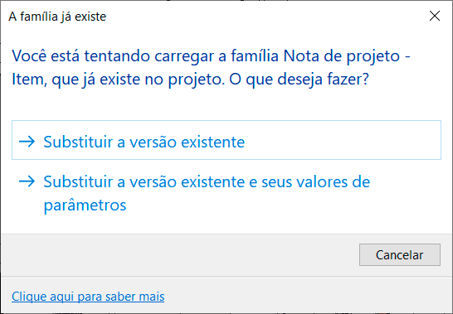Replace only the existing family version
This screenshot has width=453, height=314.
[x=226, y=140]
